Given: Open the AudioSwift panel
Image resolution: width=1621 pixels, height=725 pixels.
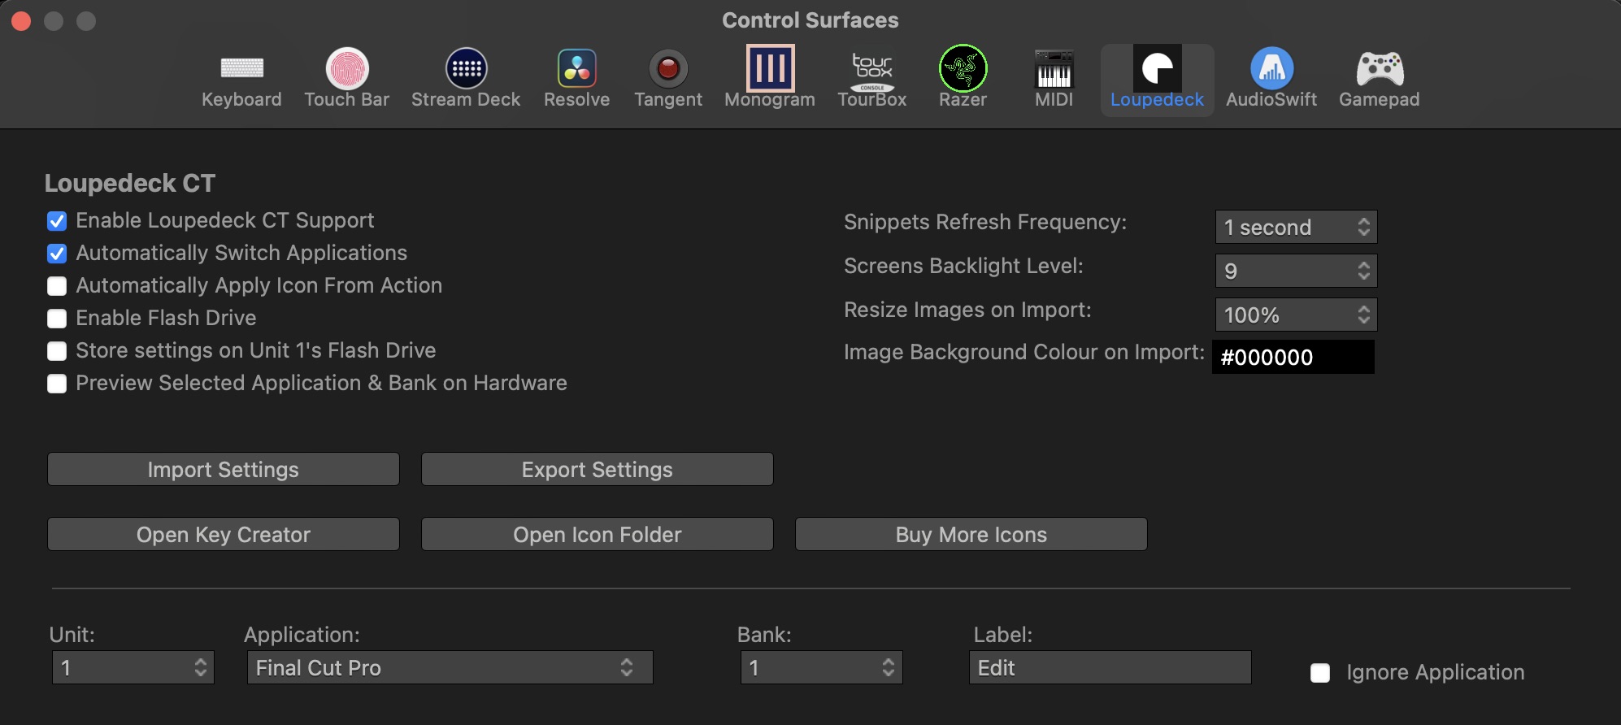Looking at the screenshot, I should pos(1271,80).
